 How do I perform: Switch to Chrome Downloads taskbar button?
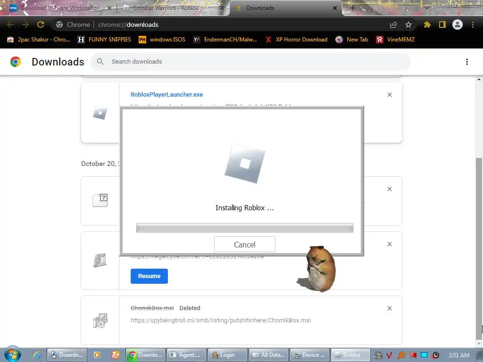point(146,355)
